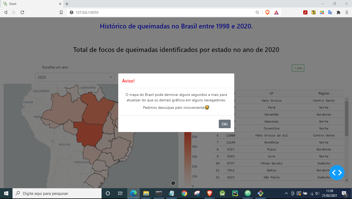The height and width of the screenshot is (199, 352).
Task: Dismiss the Aviso dialog with Ok!
Action: point(224,124)
